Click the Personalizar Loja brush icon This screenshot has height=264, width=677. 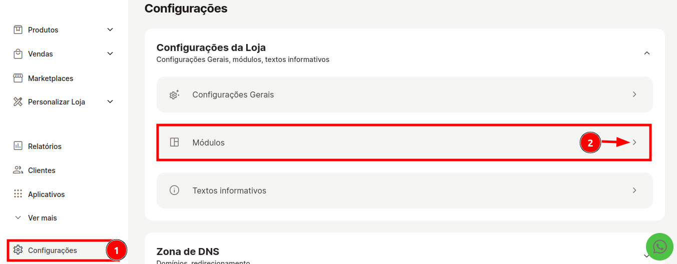(18, 102)
